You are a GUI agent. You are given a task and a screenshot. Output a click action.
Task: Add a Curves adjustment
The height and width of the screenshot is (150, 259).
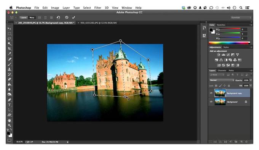[x=228, y=55]
